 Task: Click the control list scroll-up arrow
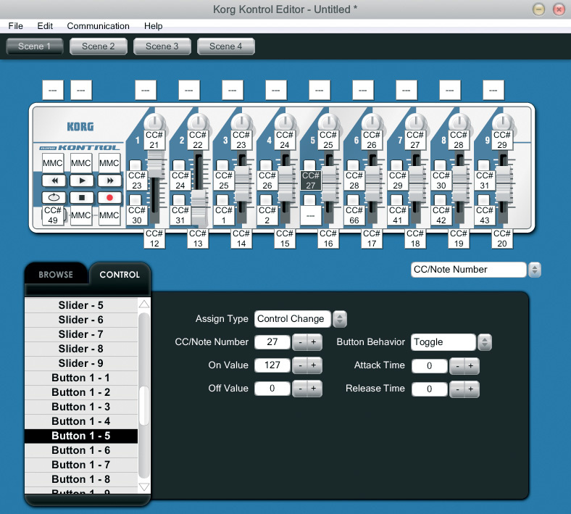(144, 304)
